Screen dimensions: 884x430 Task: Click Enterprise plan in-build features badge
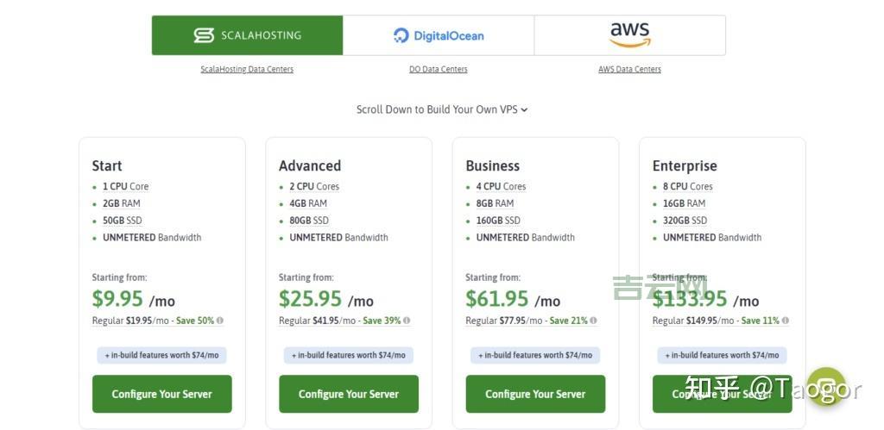click(722, 355)
